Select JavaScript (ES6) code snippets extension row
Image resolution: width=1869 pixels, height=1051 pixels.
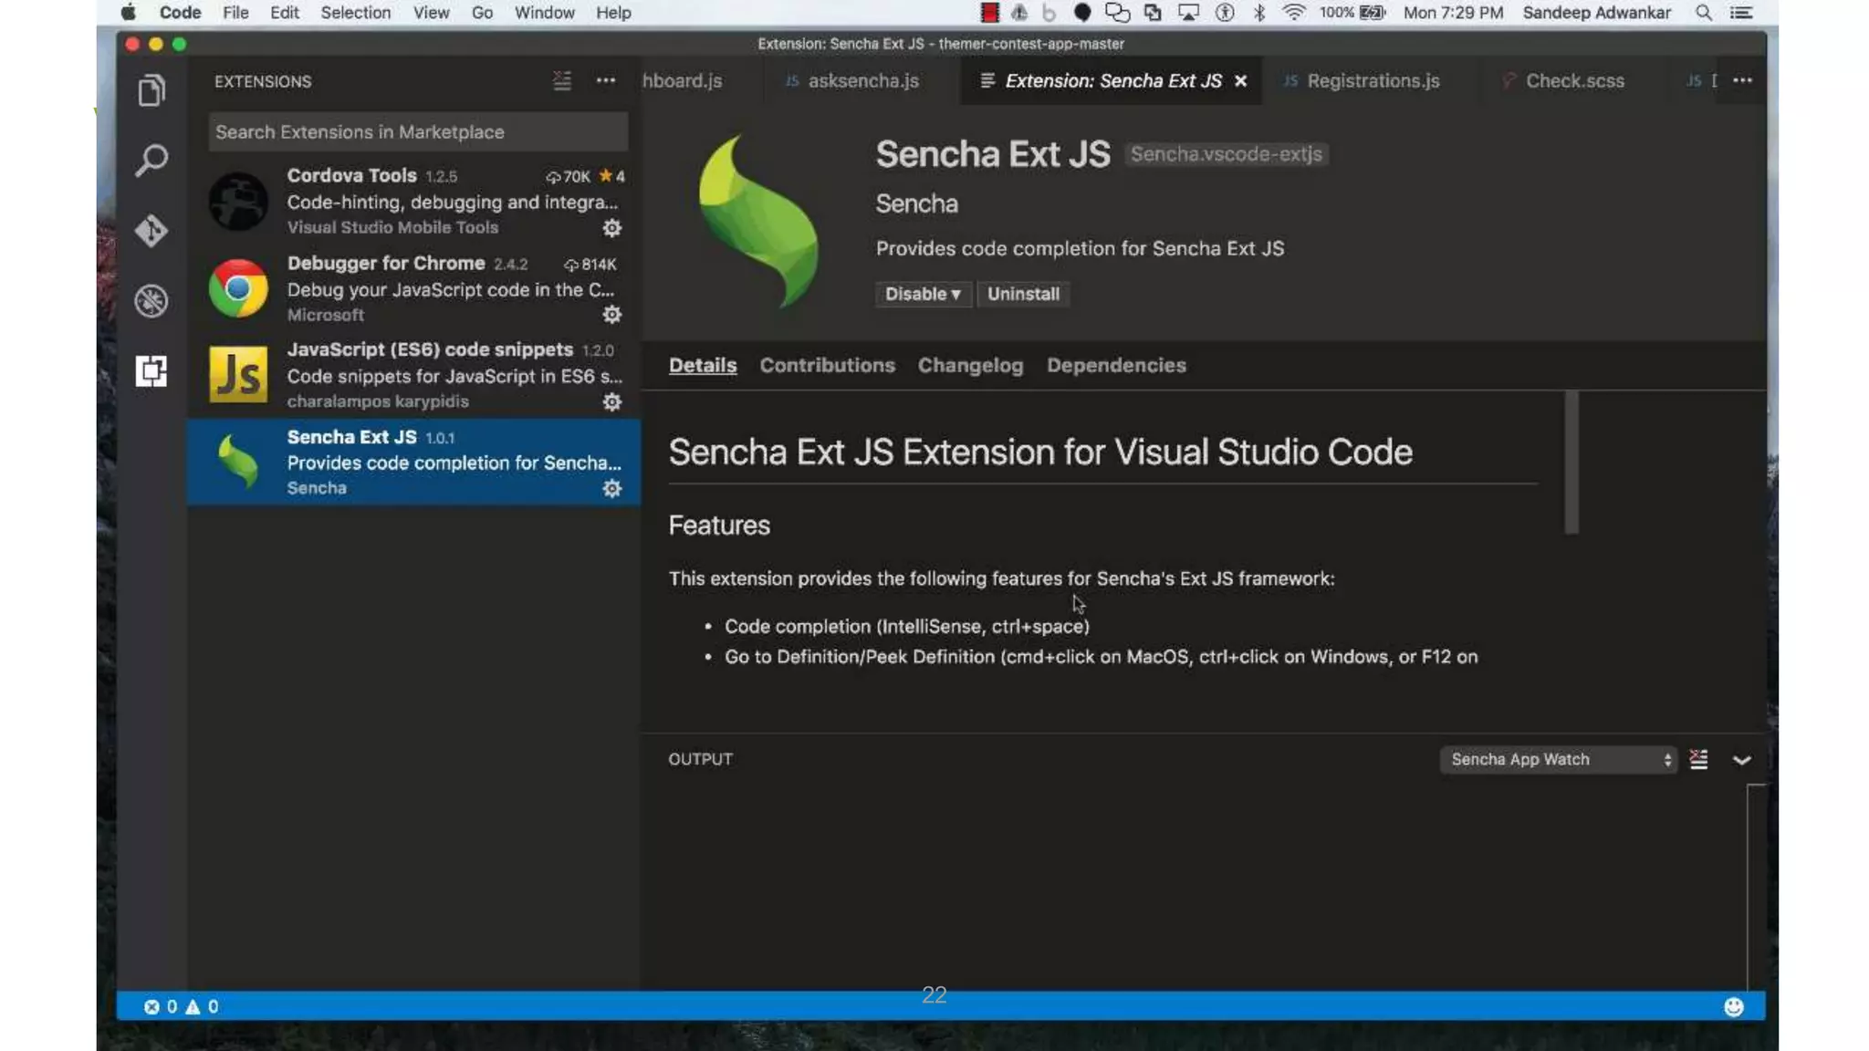[x=414, y=375]
